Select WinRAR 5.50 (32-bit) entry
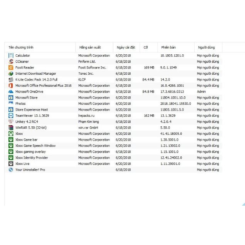Viewport: 245px width, 245px height. coord(31,128)
